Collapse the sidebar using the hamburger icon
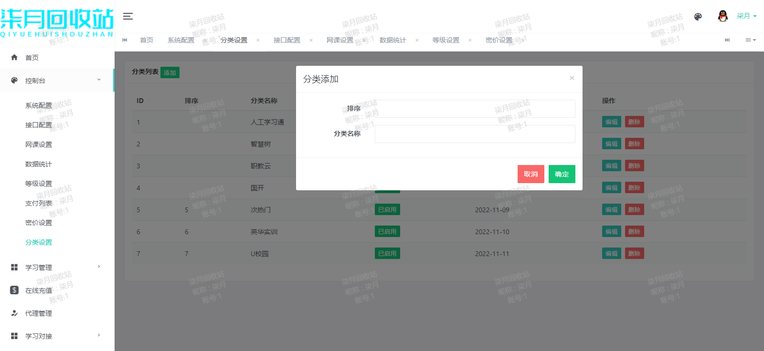764x351 pixels. click(127, 16)
